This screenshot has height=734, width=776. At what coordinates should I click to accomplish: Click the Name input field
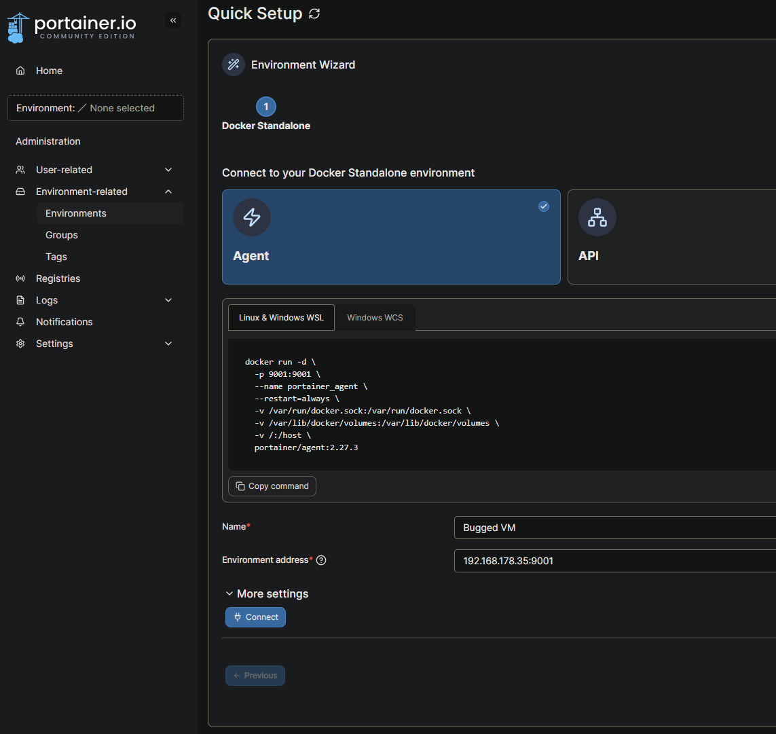pos(615,528)
